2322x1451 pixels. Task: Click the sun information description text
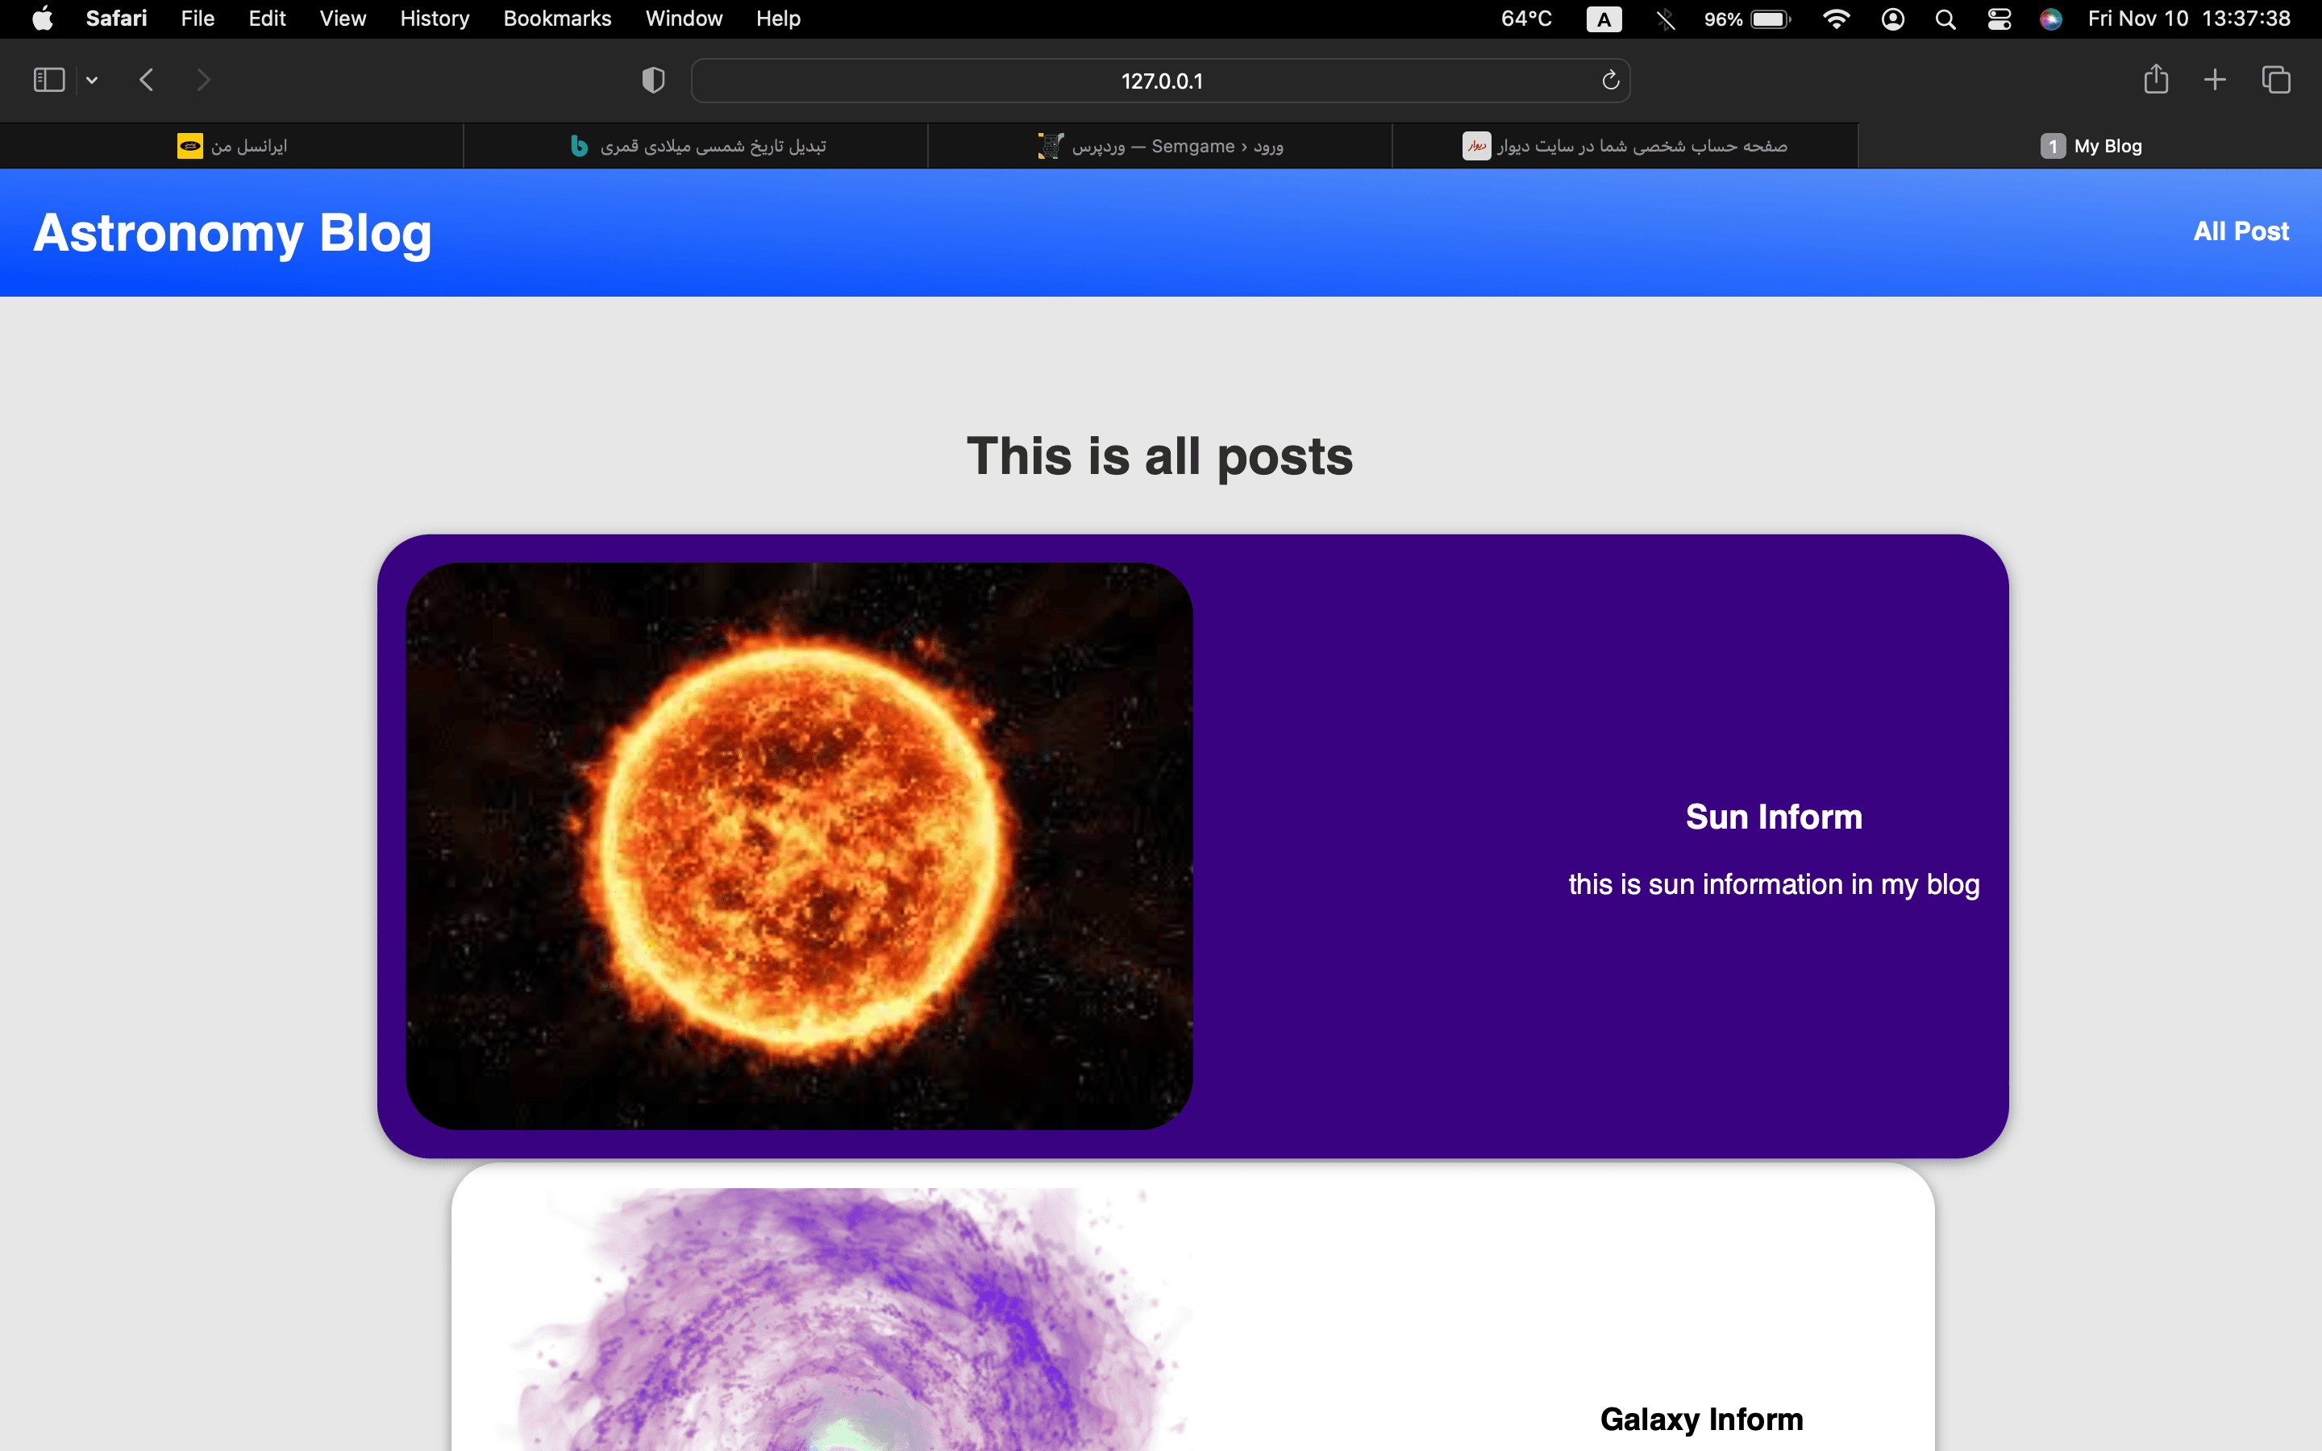pos(1773,883)
